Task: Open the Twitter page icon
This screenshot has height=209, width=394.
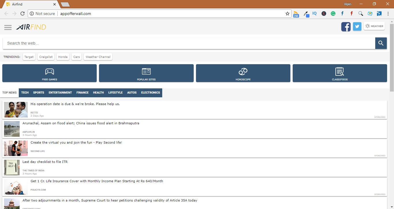Action: 357,26
